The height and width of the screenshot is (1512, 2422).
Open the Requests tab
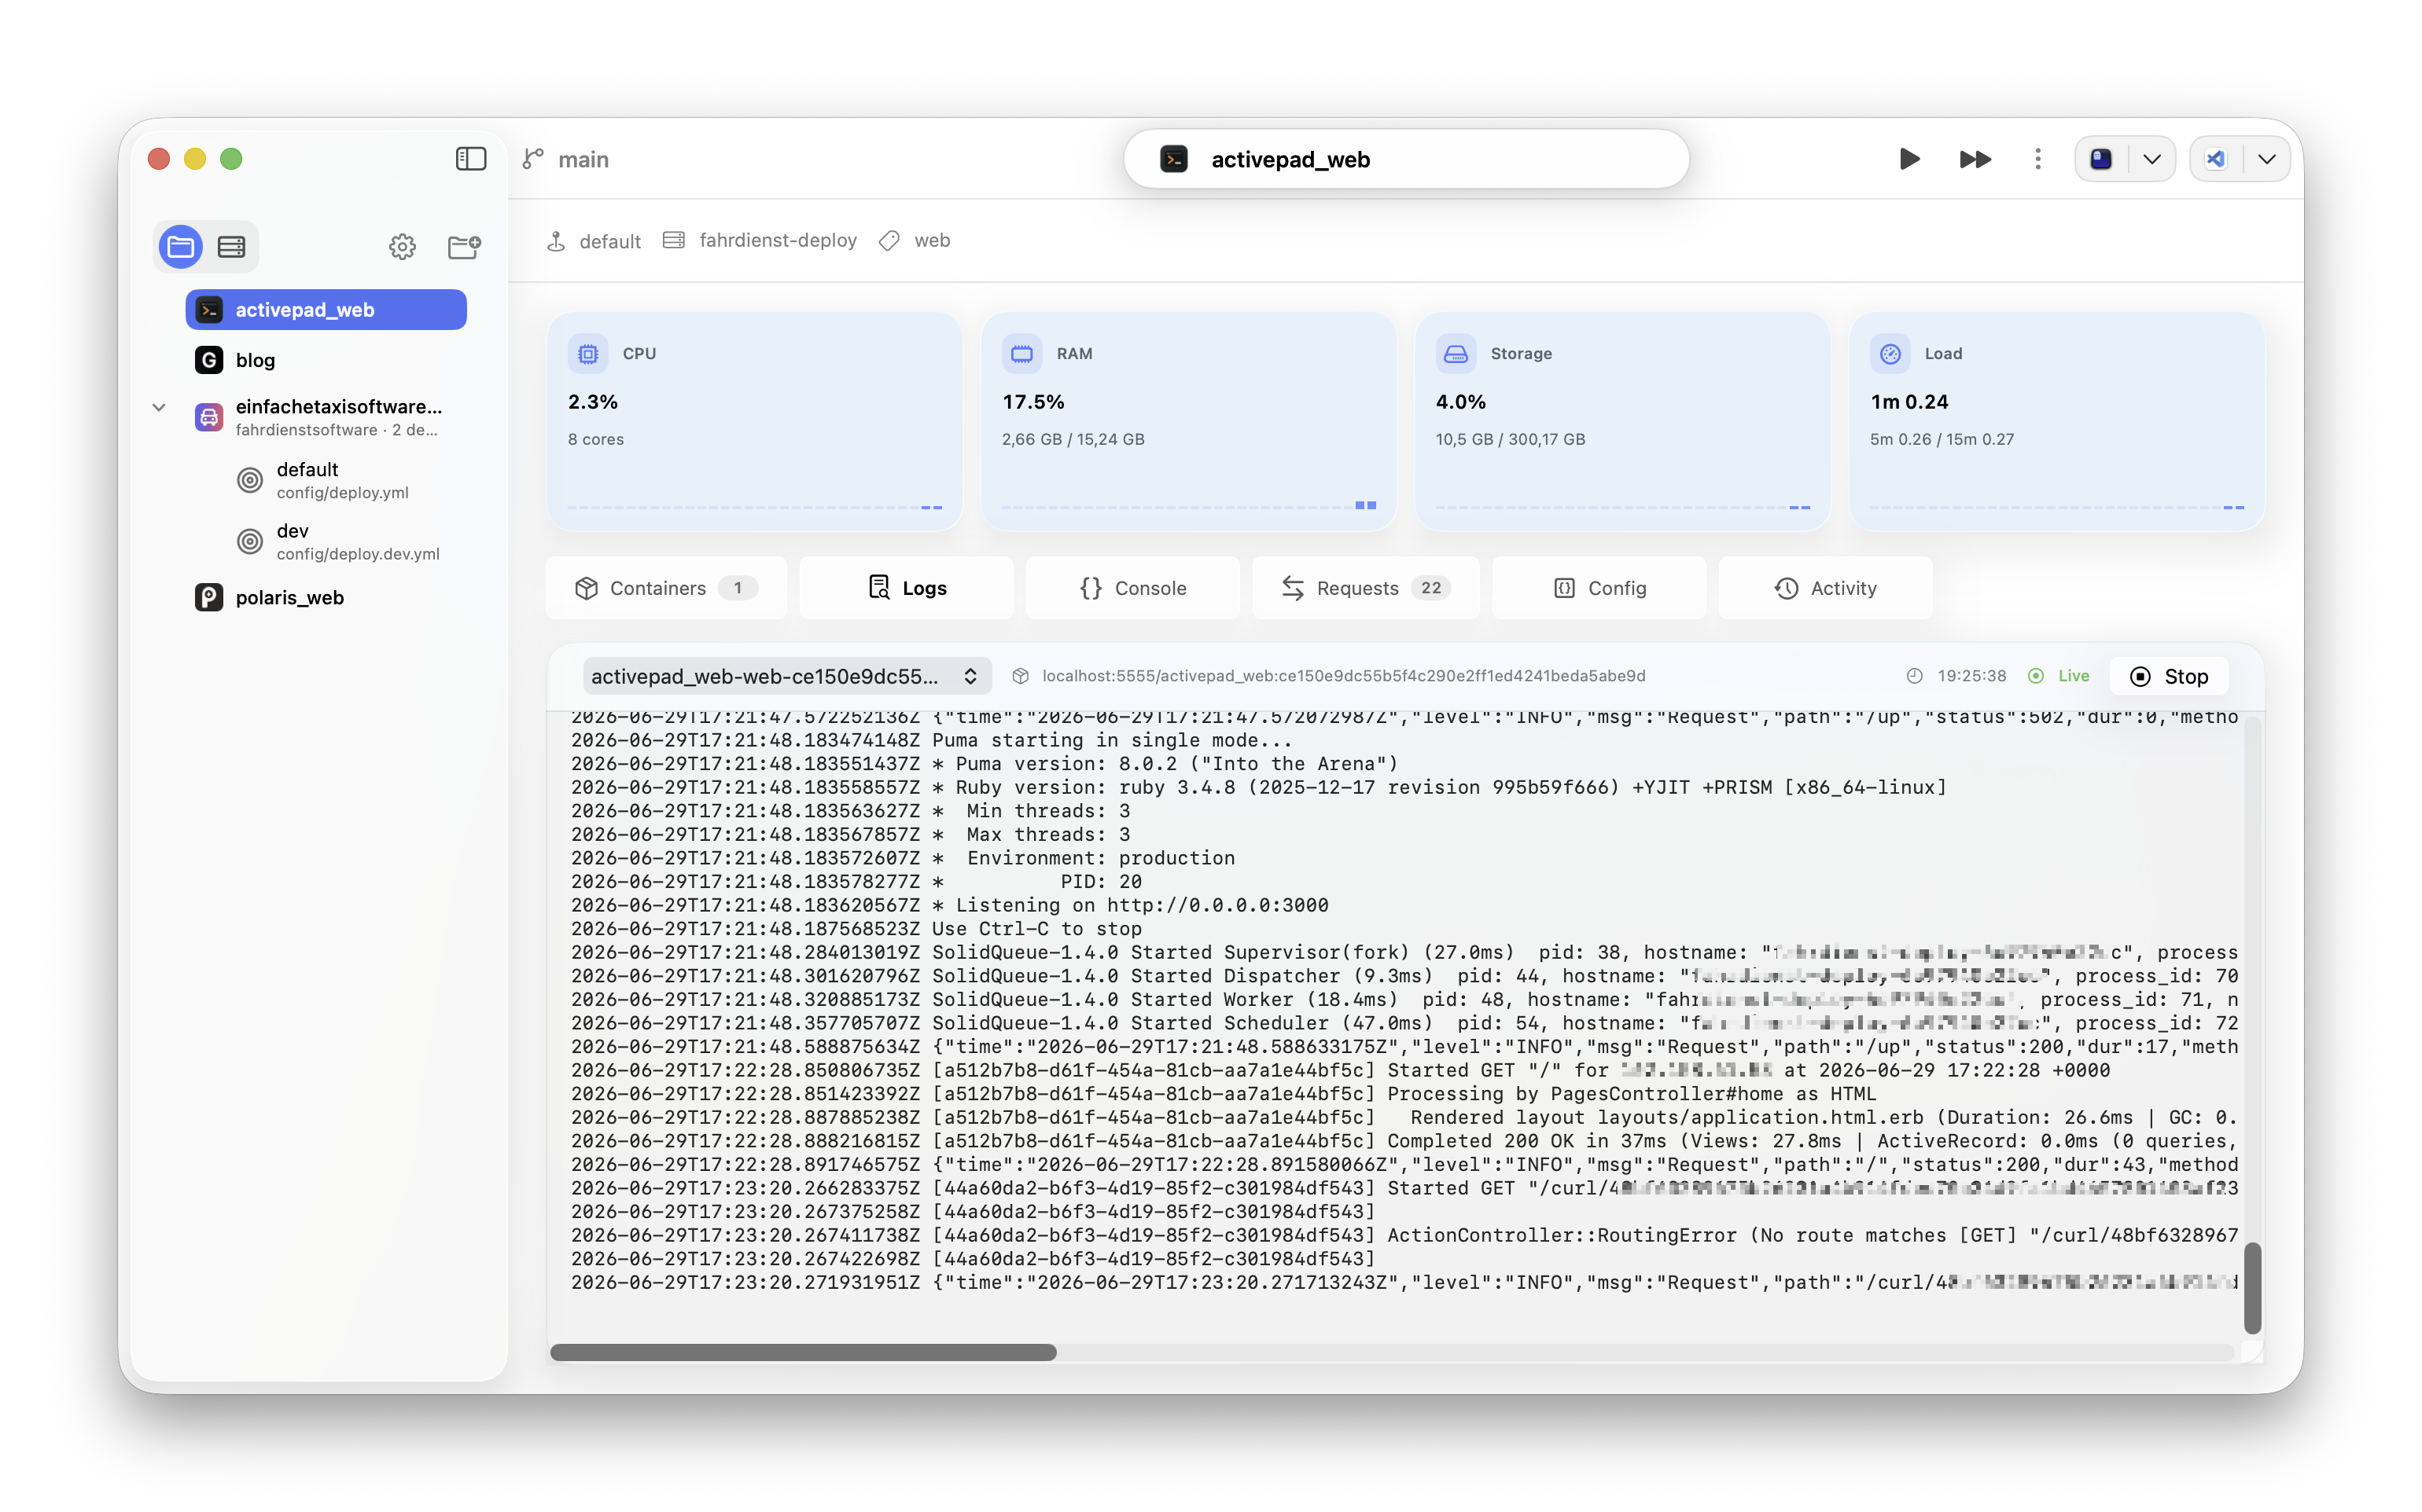pyautogui.click(x=1366, y=588)
